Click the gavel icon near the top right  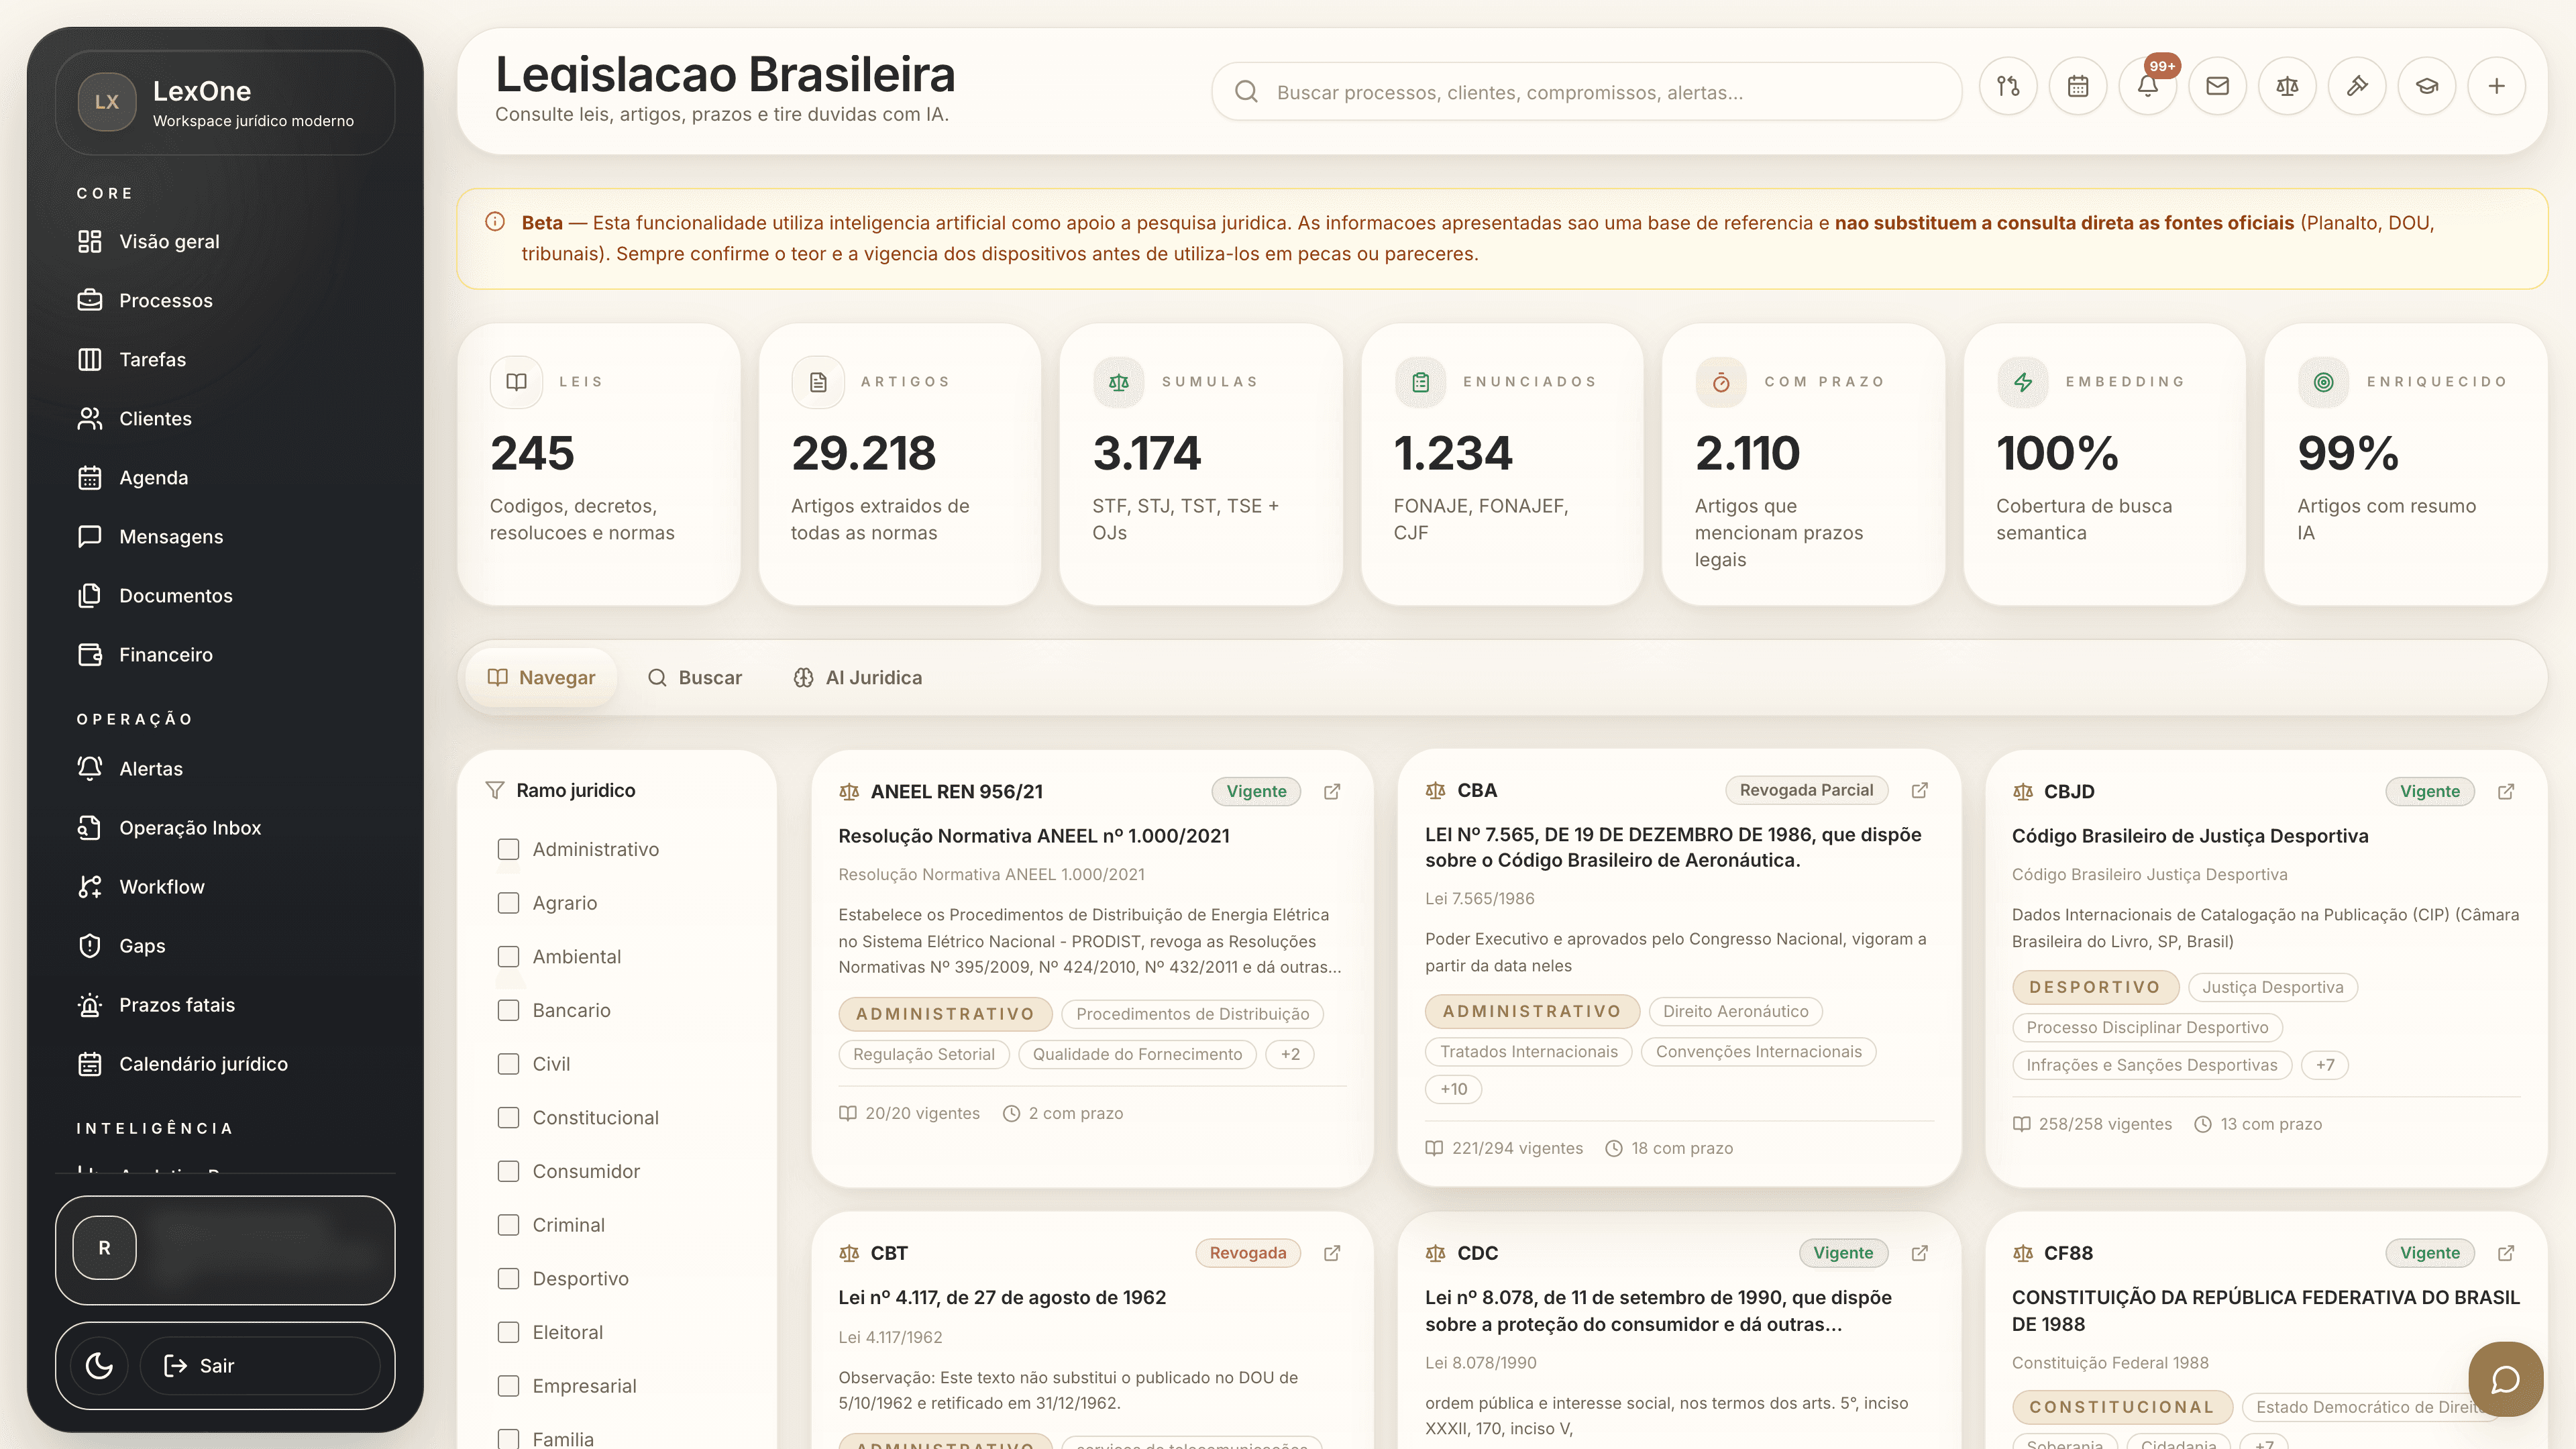pyautogui.click(x=2357, y=86)
